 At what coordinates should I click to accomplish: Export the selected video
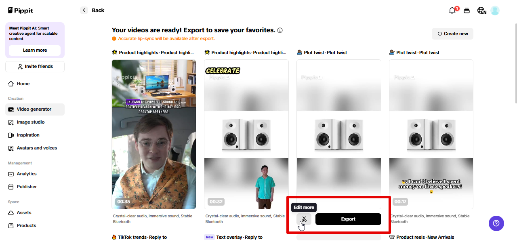[x=348, y=219]
